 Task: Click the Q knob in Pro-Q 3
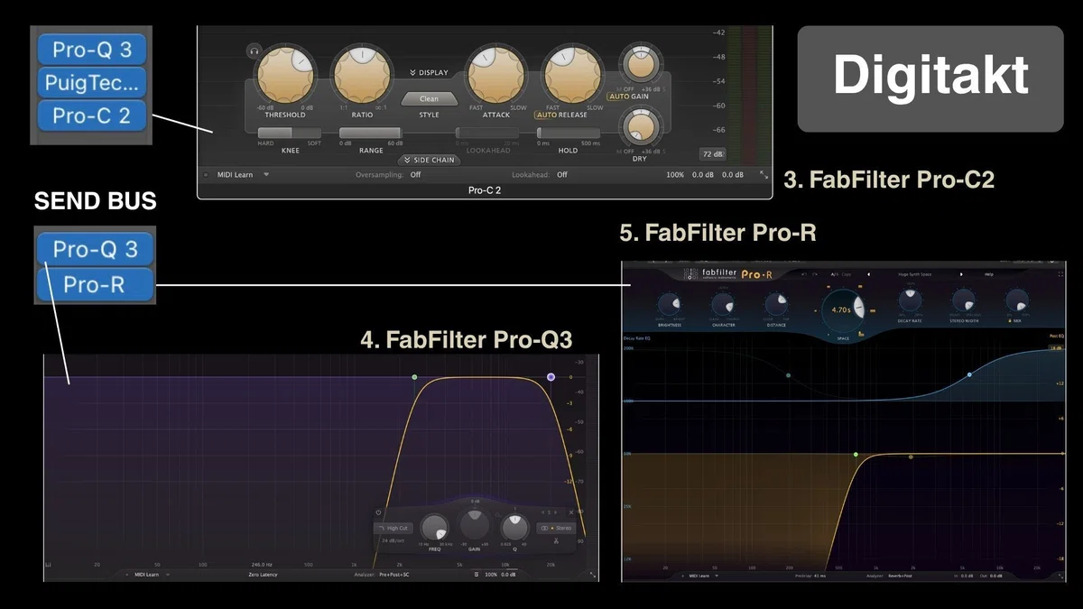point(514,527)
